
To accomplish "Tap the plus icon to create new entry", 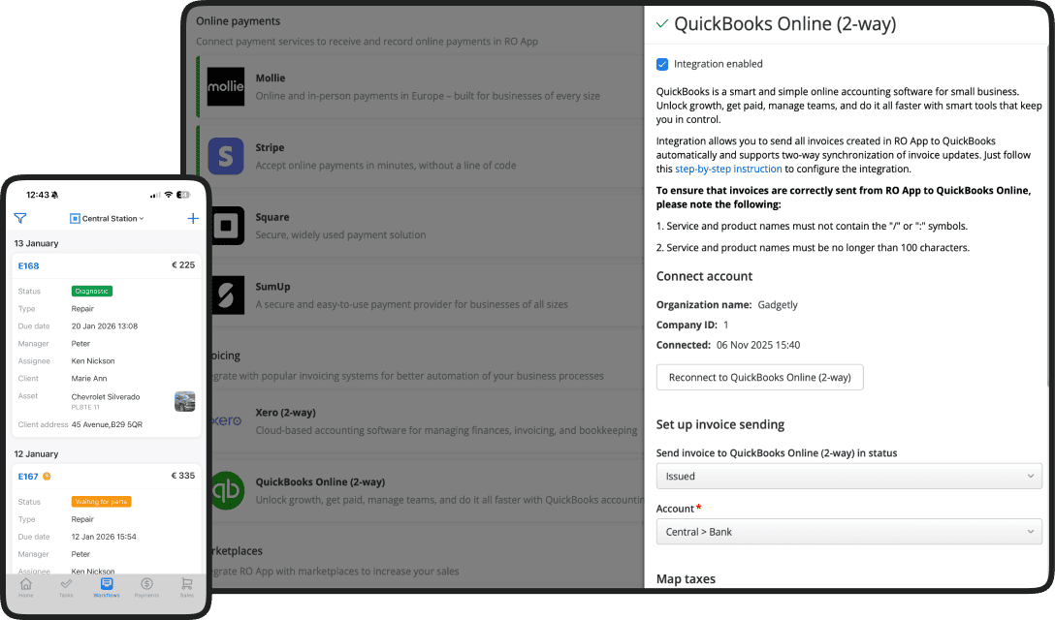I will tap(192, 218).
